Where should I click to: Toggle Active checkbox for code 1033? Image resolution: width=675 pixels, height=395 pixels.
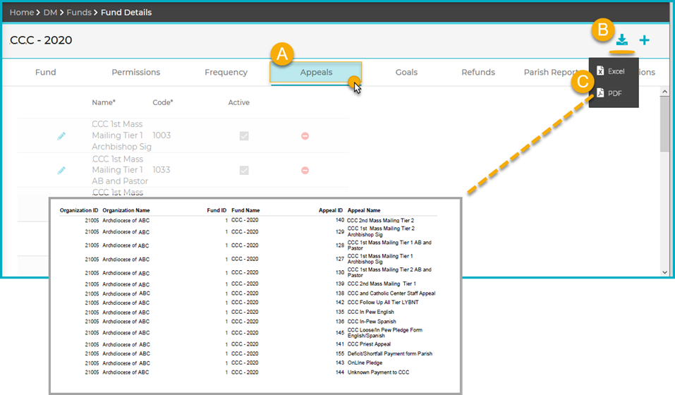(244, 171)
